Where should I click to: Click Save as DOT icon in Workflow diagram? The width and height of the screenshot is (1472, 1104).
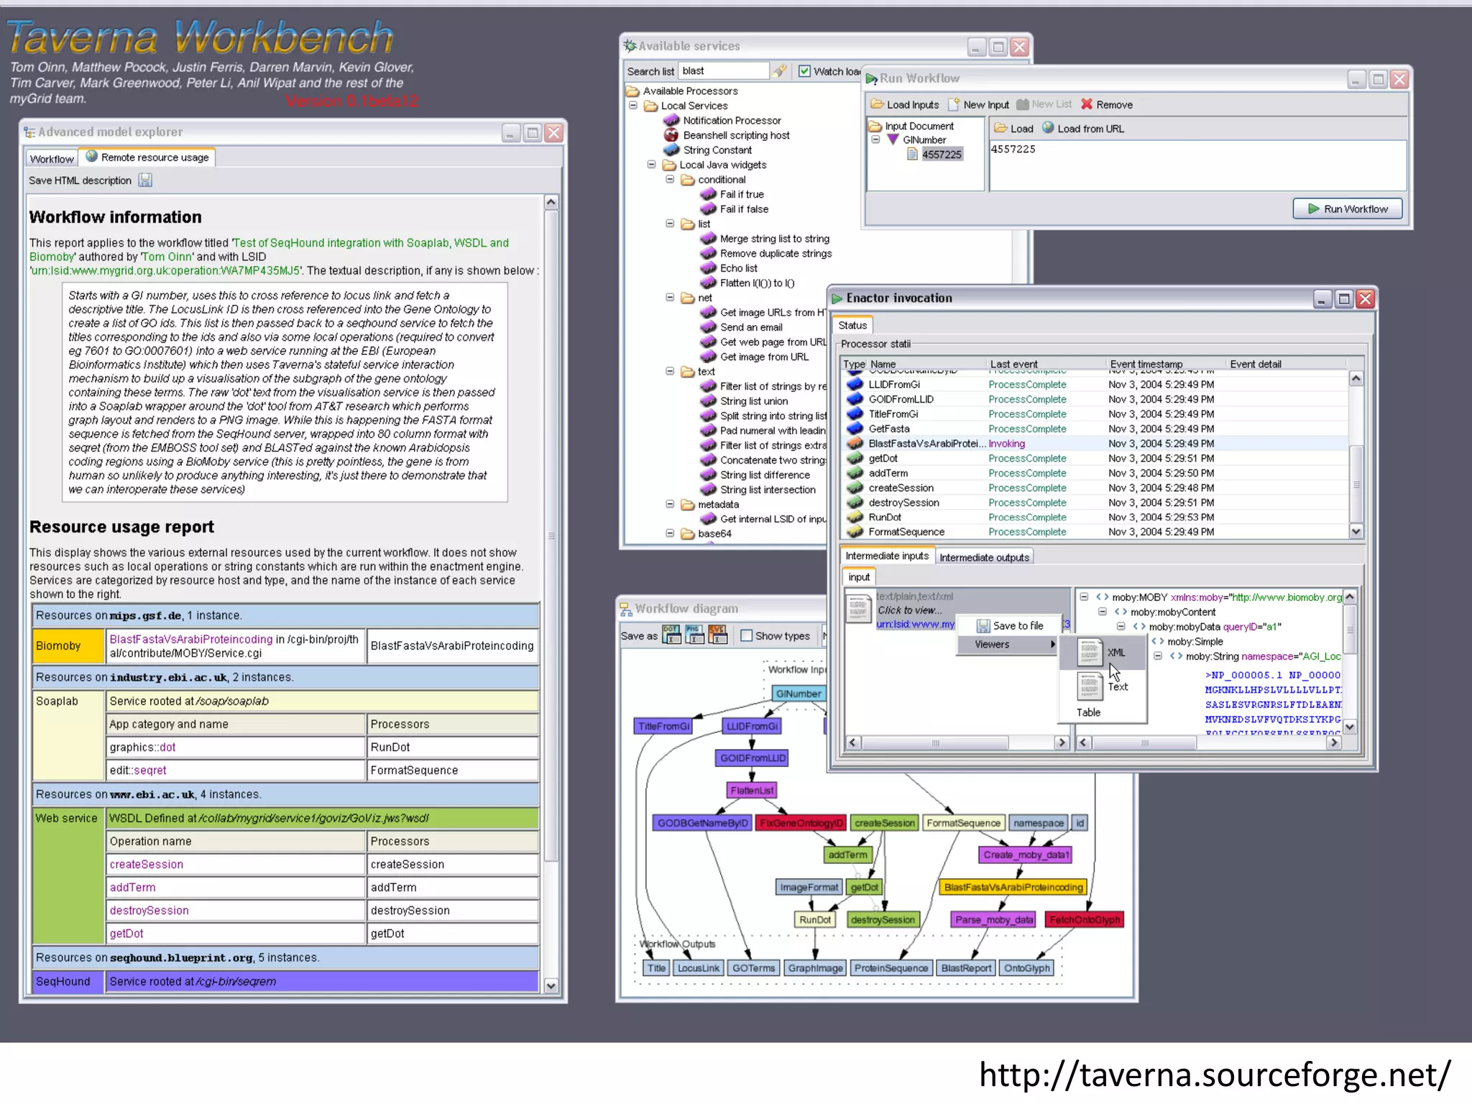(x=671, y=635)
